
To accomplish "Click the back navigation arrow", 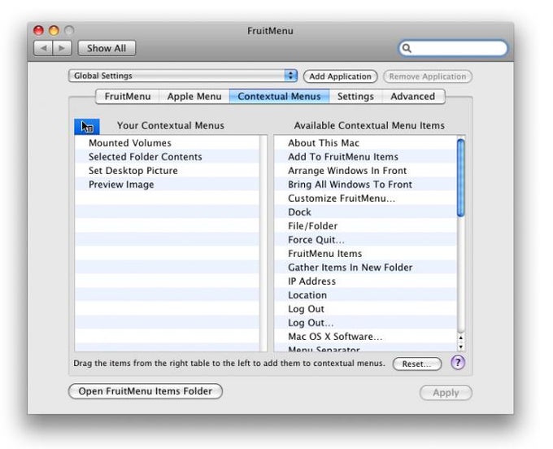I will point(43,48).
